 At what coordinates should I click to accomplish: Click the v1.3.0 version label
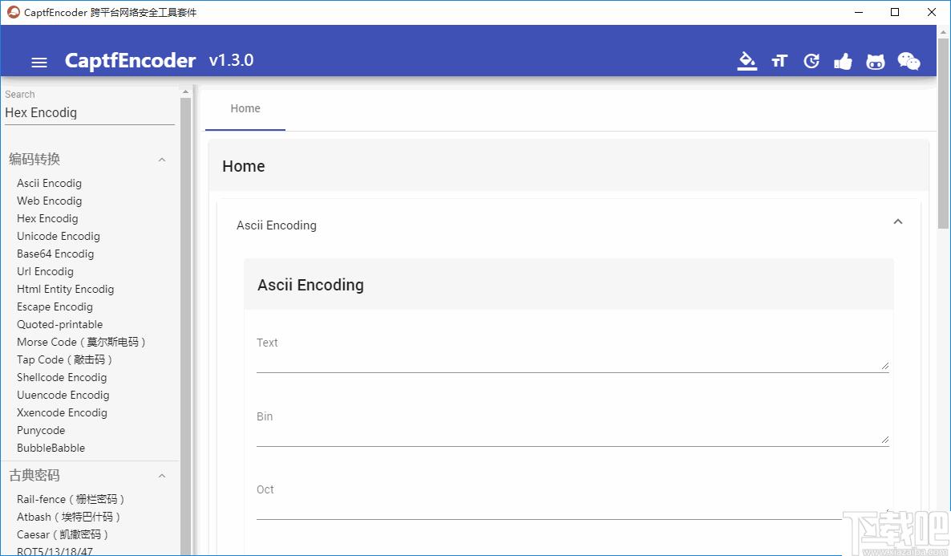point(231,60)
